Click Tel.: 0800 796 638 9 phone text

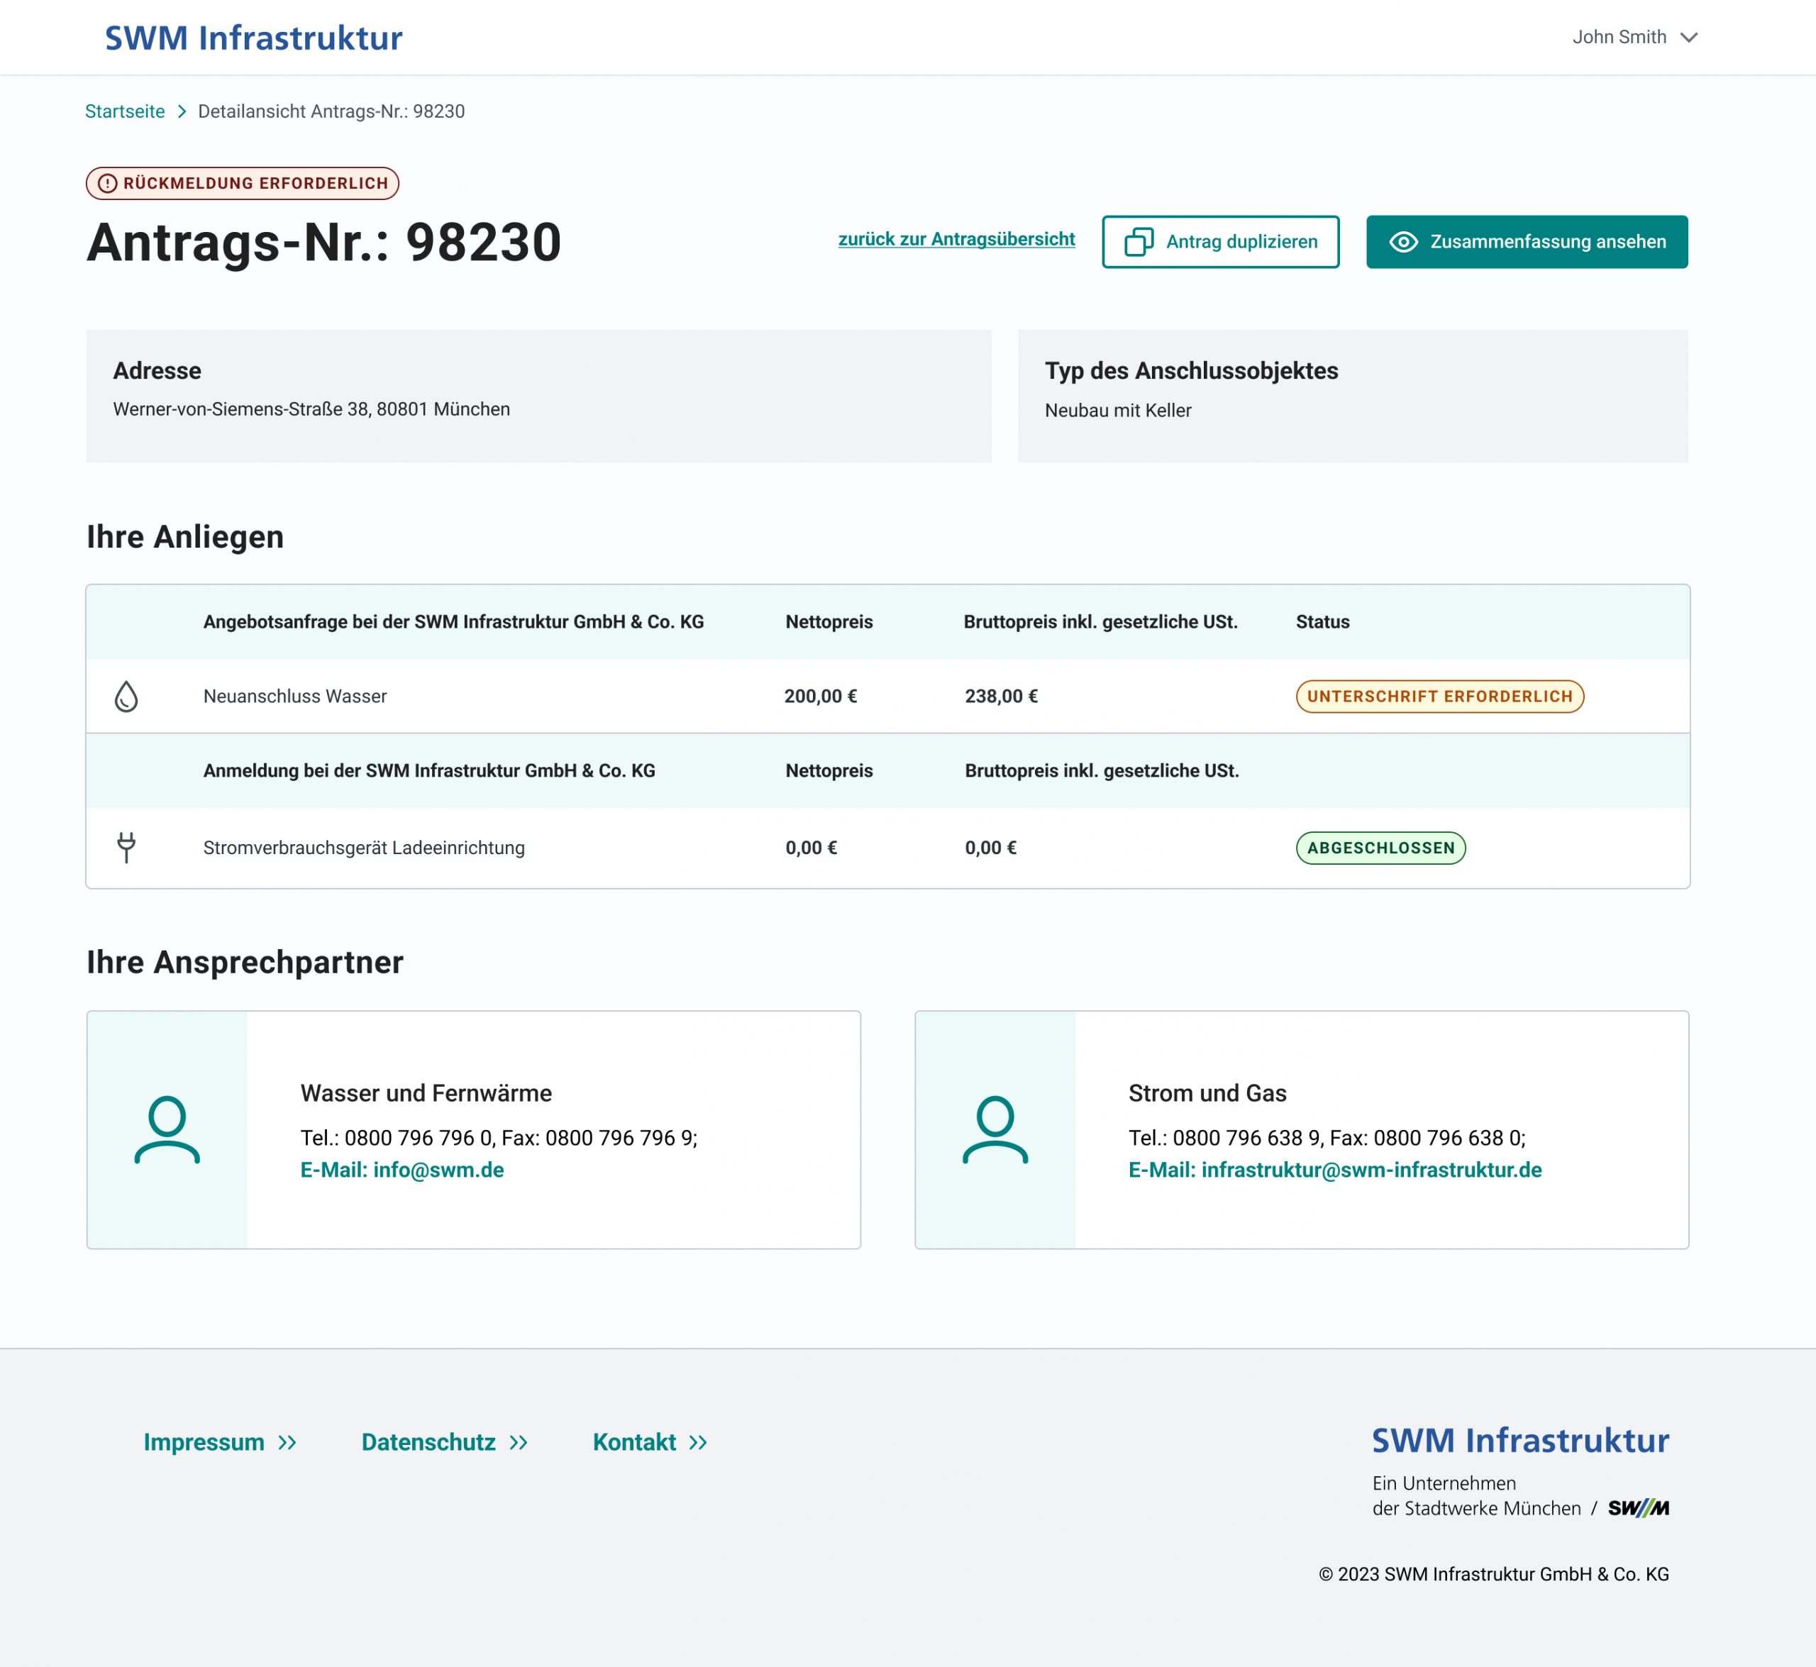click(x=1225, y=1139)
